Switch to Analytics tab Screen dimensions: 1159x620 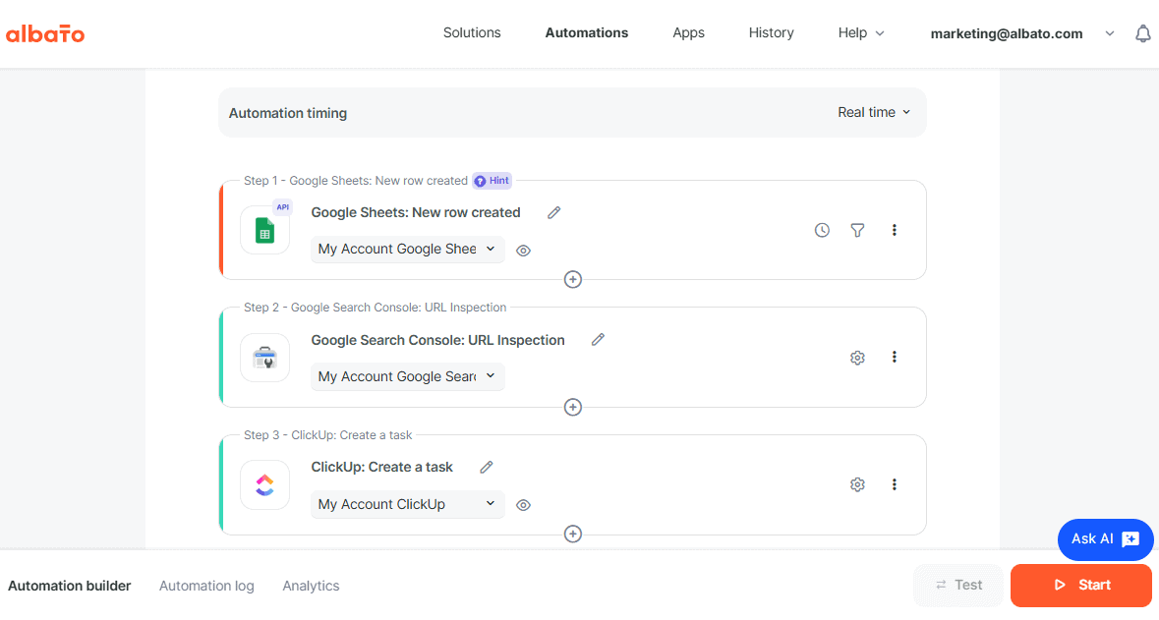click(x=311, y=586)
